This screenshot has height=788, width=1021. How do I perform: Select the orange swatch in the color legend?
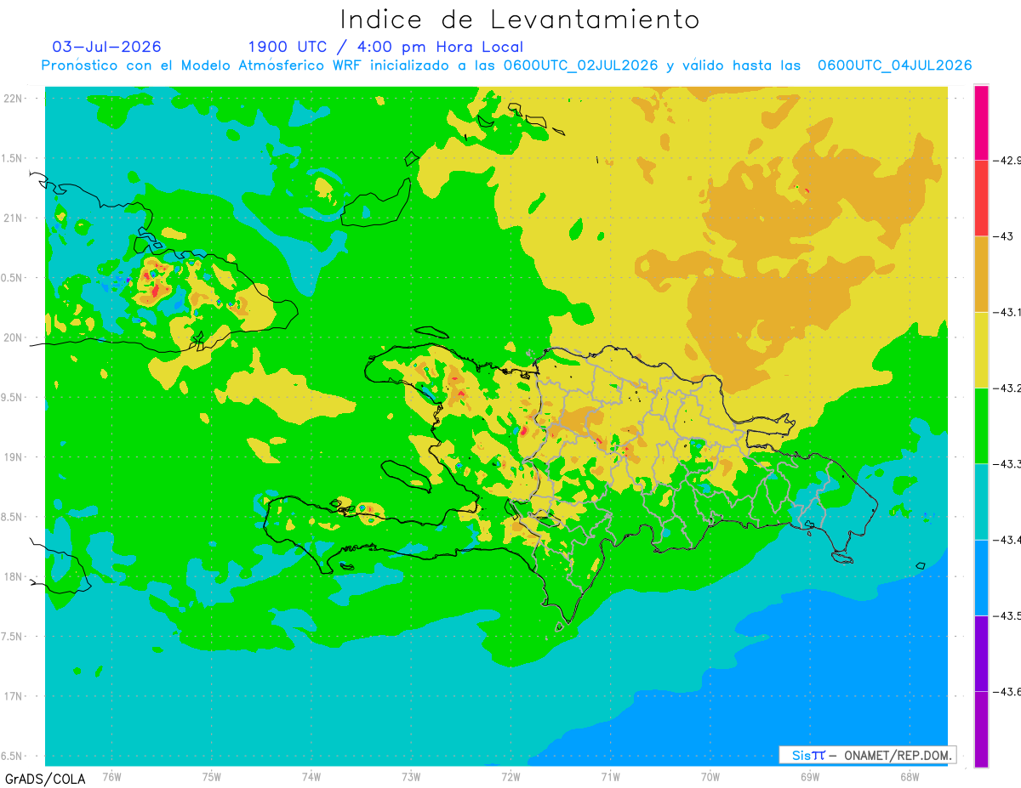pos(981,274)
